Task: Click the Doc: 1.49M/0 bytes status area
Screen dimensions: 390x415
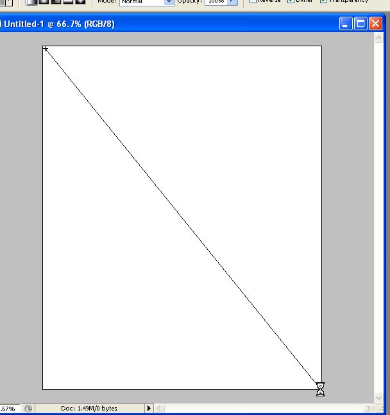Action: point(89,409)
